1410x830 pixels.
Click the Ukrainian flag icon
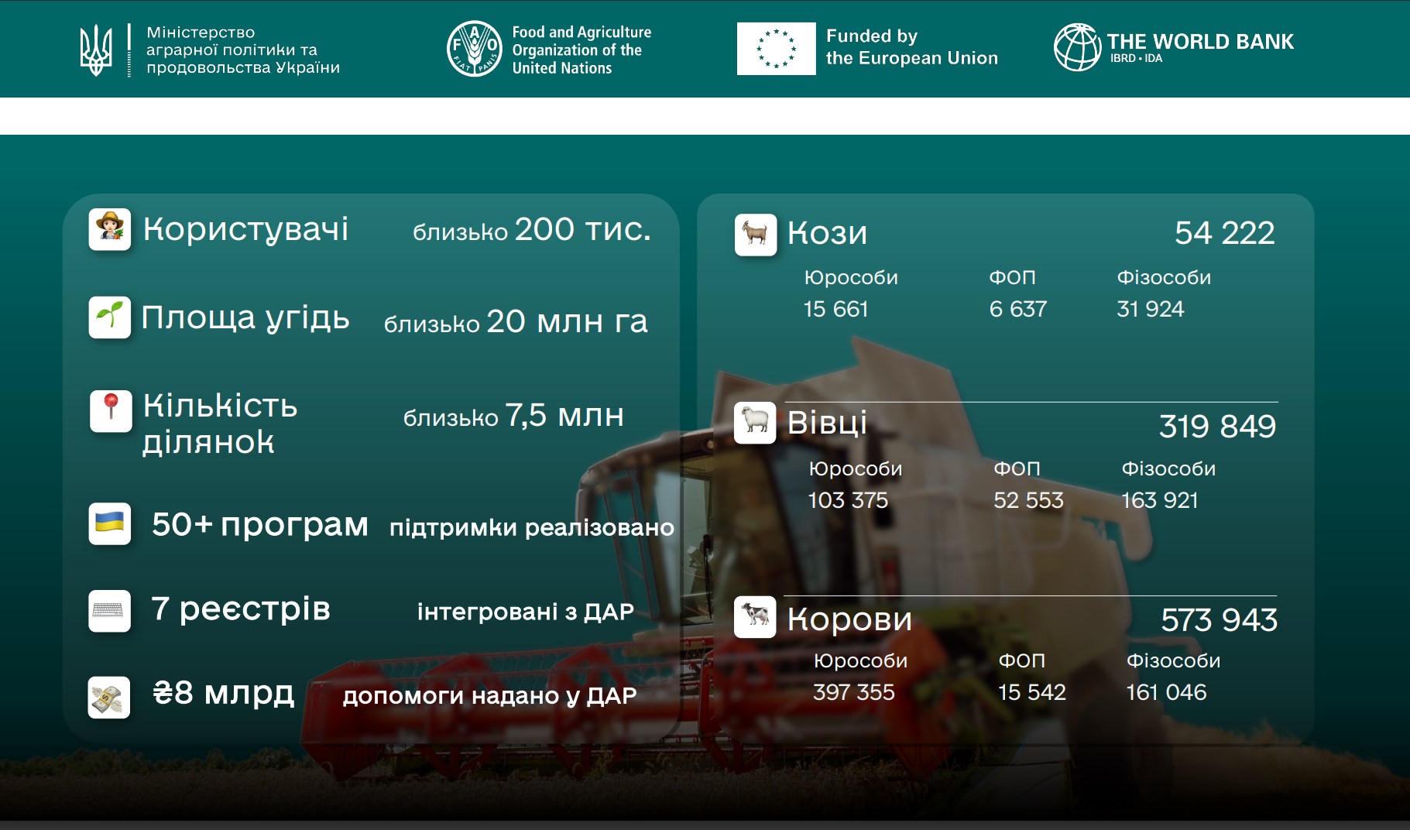110,523
